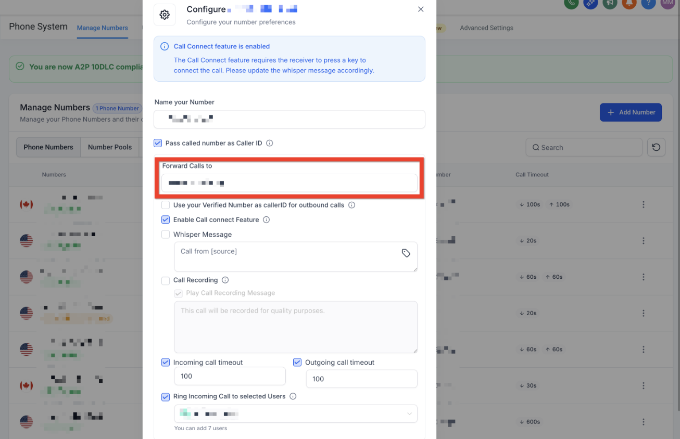This screenshot has width=680, height=439.
Task: Click the Outgoing call timeout value field
Action: (x=361, y=379)
